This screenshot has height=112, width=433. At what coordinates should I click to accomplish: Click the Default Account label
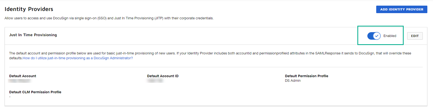23,76
